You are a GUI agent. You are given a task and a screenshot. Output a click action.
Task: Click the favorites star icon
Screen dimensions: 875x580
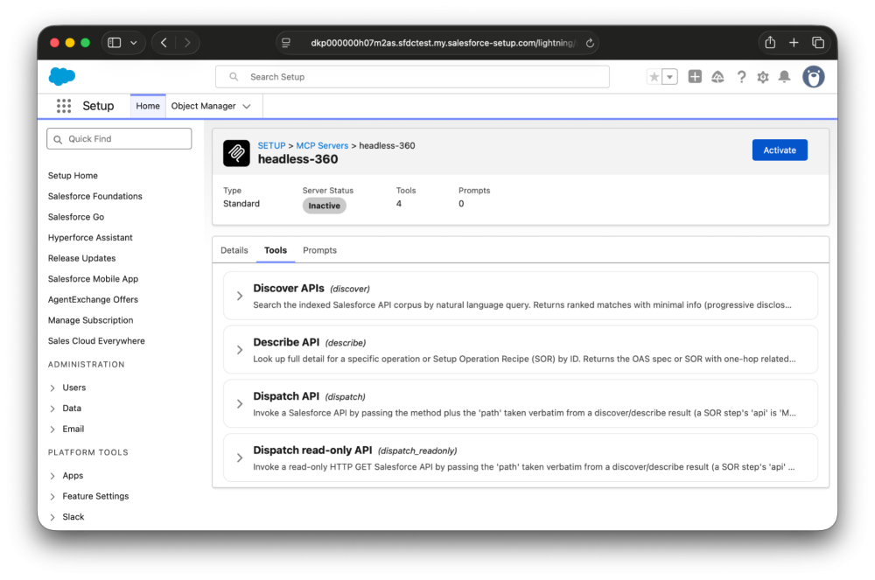(654, 77)
